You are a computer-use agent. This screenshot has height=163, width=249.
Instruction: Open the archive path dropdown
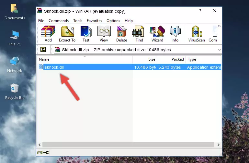[219, 50]
